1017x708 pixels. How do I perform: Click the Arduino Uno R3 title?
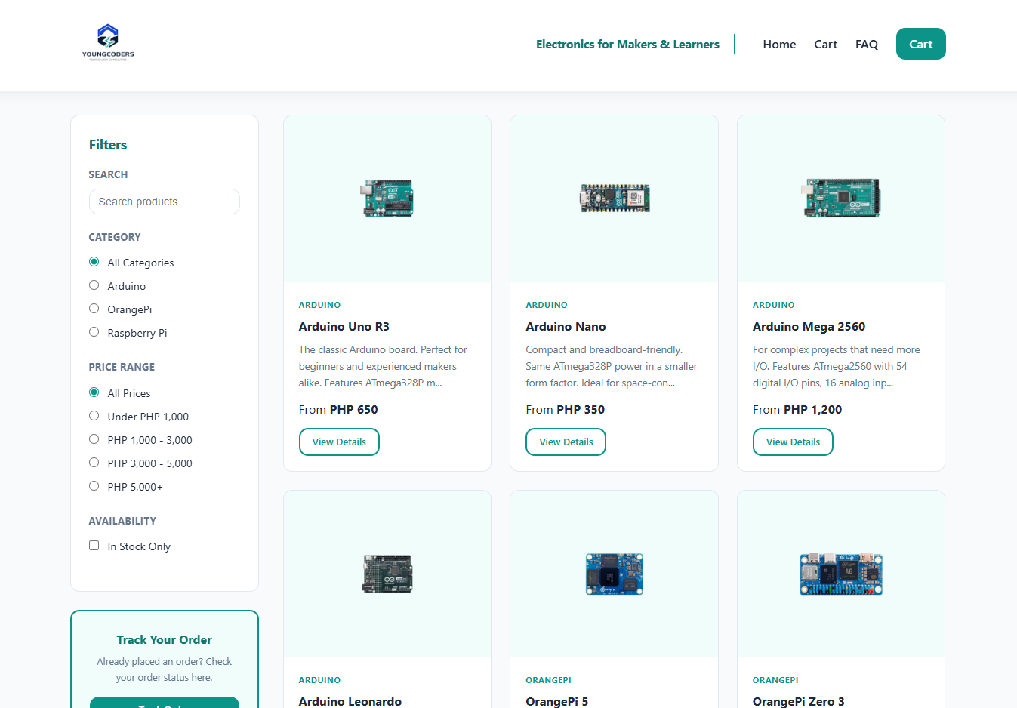click(x=344, y=327)
